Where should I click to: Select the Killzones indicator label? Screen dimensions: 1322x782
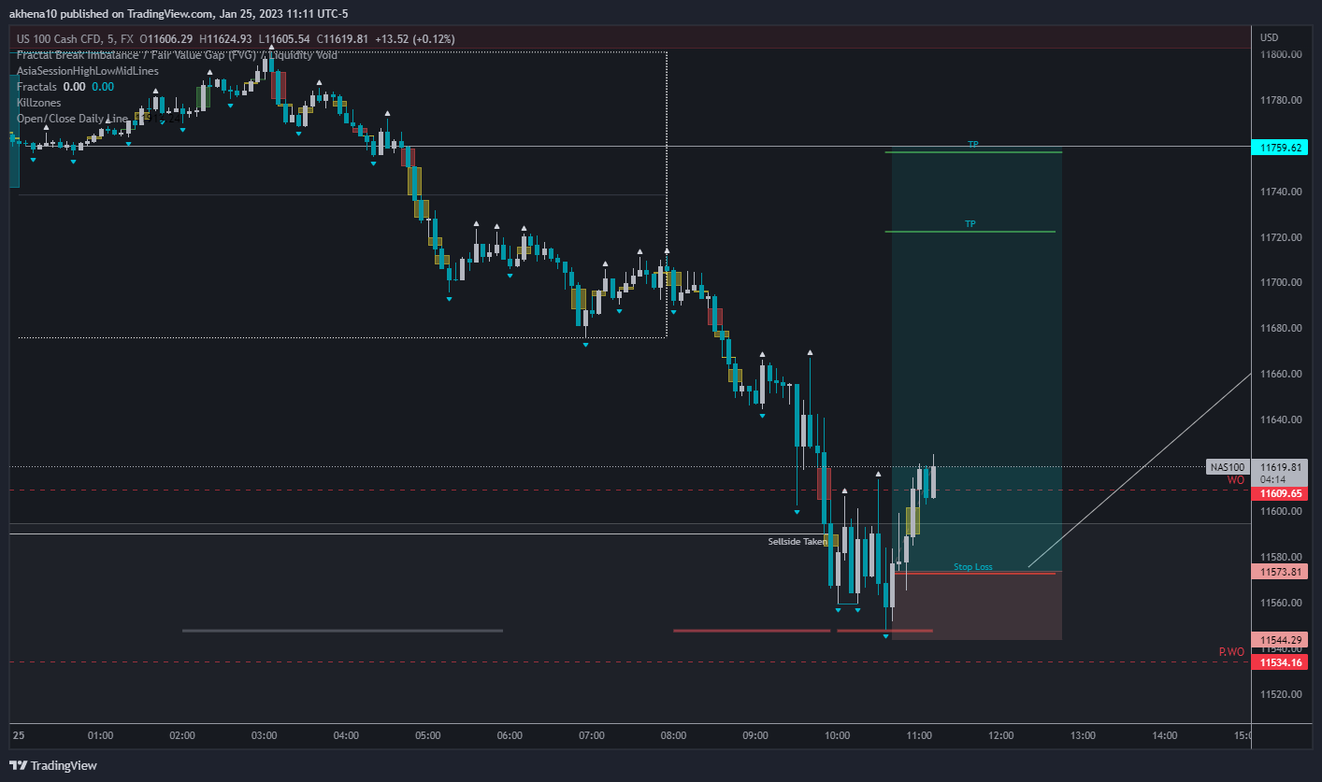point(37,102)
